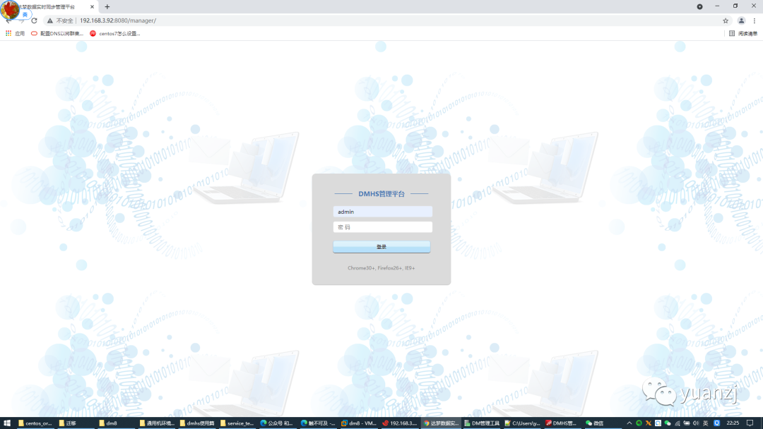
Task: Switch to dm8 - VM... VMware taskbar item
Action: [359, 423]
